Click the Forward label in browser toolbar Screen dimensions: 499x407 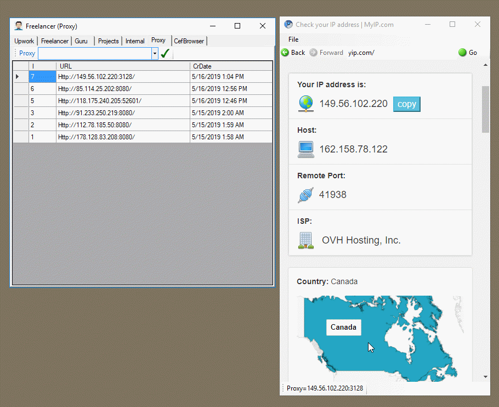coord(331,53)
